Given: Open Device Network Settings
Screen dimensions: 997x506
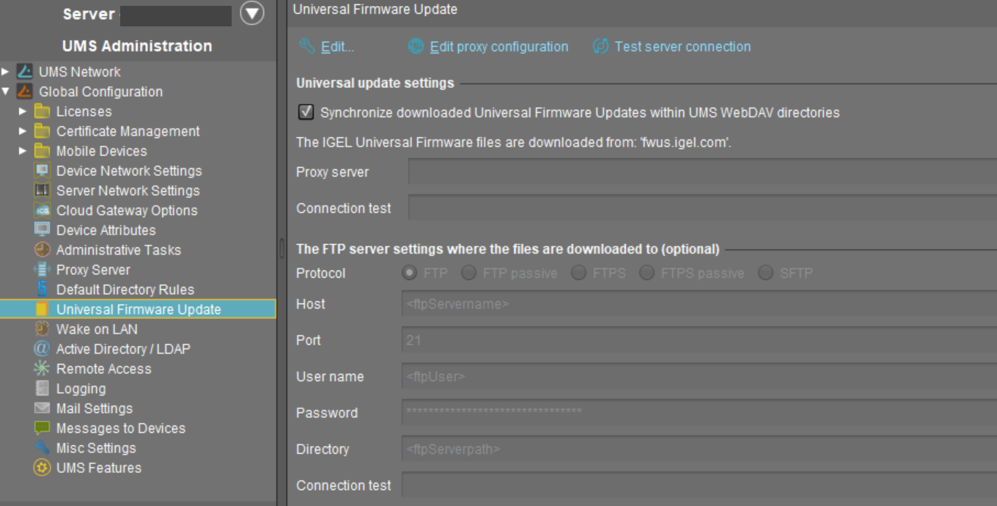Looking at the screenshot, I should (x=129, y=171).
